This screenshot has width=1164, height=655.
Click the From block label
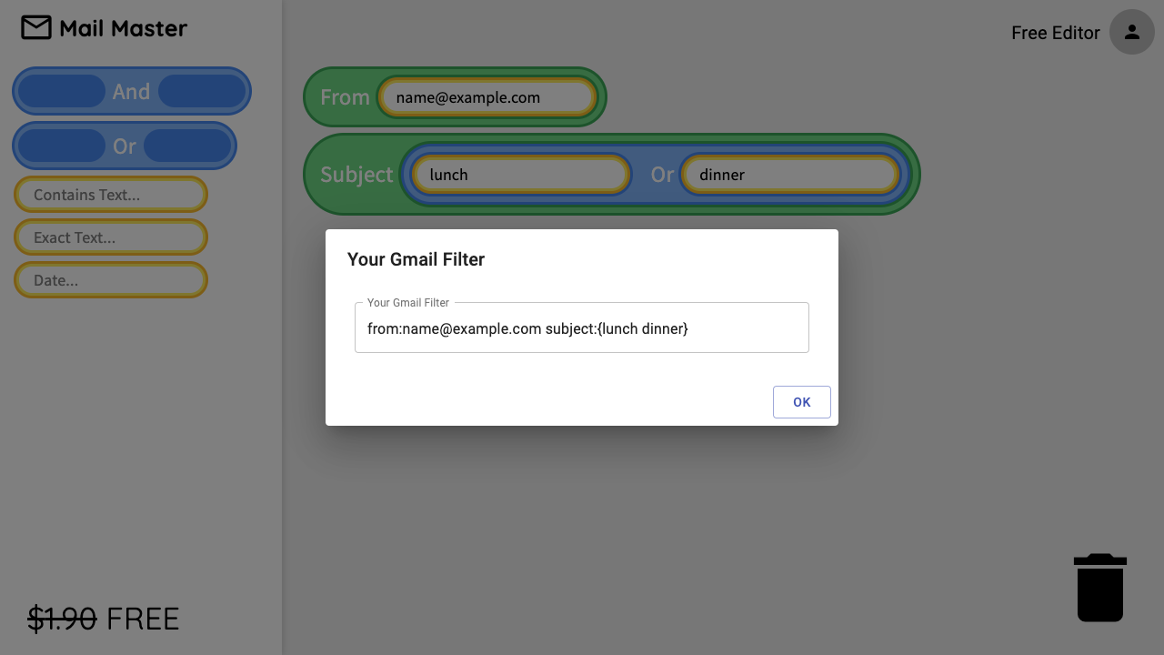pyautogui.click(x=345, y=97)
